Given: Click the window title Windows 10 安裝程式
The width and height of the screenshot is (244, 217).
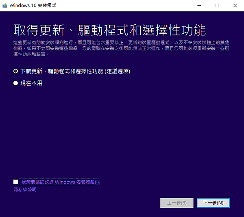Looking at the screenshot, I should (33, 5).
